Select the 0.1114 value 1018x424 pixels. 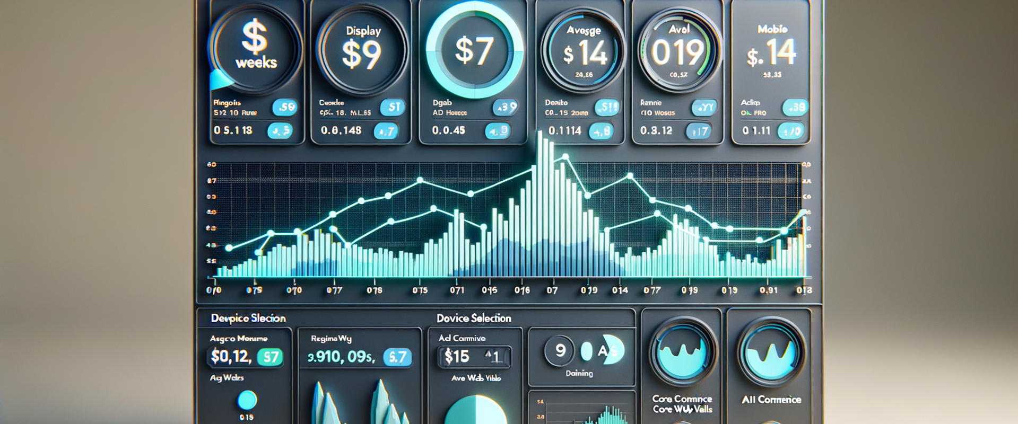point(565,130)
